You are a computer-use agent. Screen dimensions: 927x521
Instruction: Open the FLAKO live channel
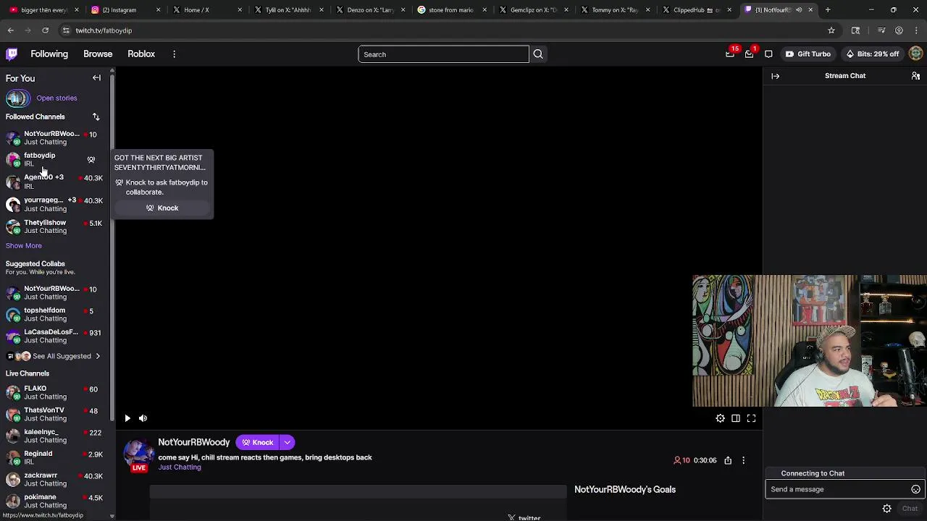tap(54, 392)
